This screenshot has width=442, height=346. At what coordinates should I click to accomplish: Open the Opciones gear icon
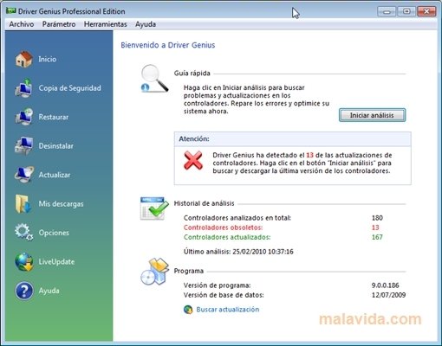coord(24,233)
